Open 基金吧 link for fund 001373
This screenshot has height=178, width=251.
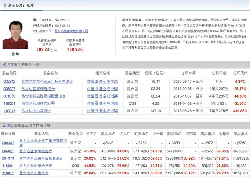point(104,96)
